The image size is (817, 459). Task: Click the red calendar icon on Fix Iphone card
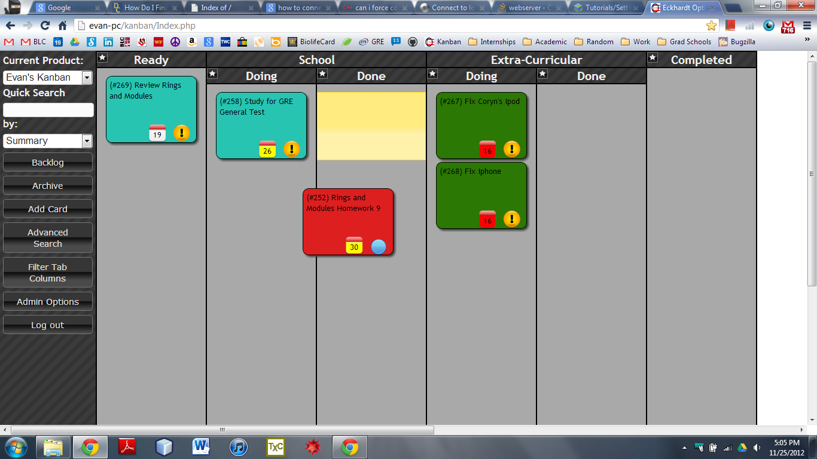click(x=487, y=219)
